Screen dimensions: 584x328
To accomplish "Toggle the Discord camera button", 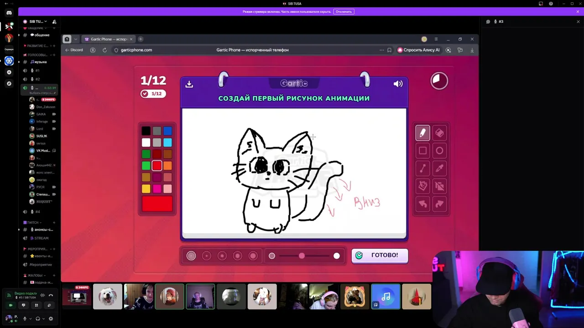I will tap(10, 305).
